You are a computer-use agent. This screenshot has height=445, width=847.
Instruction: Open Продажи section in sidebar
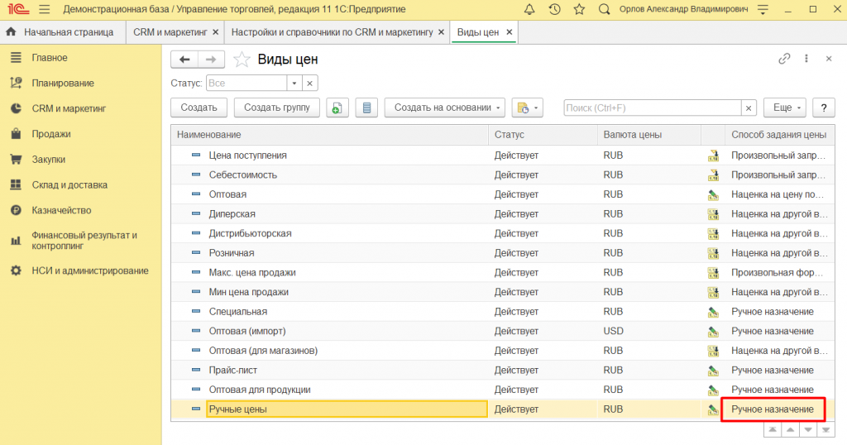51,134
